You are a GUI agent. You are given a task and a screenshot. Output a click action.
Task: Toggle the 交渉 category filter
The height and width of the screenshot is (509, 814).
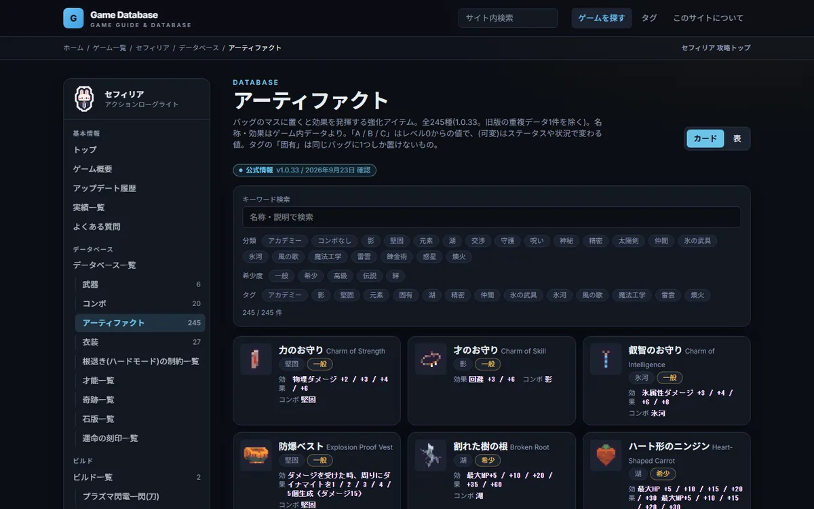pyautogui.click(x=478, y=241)
